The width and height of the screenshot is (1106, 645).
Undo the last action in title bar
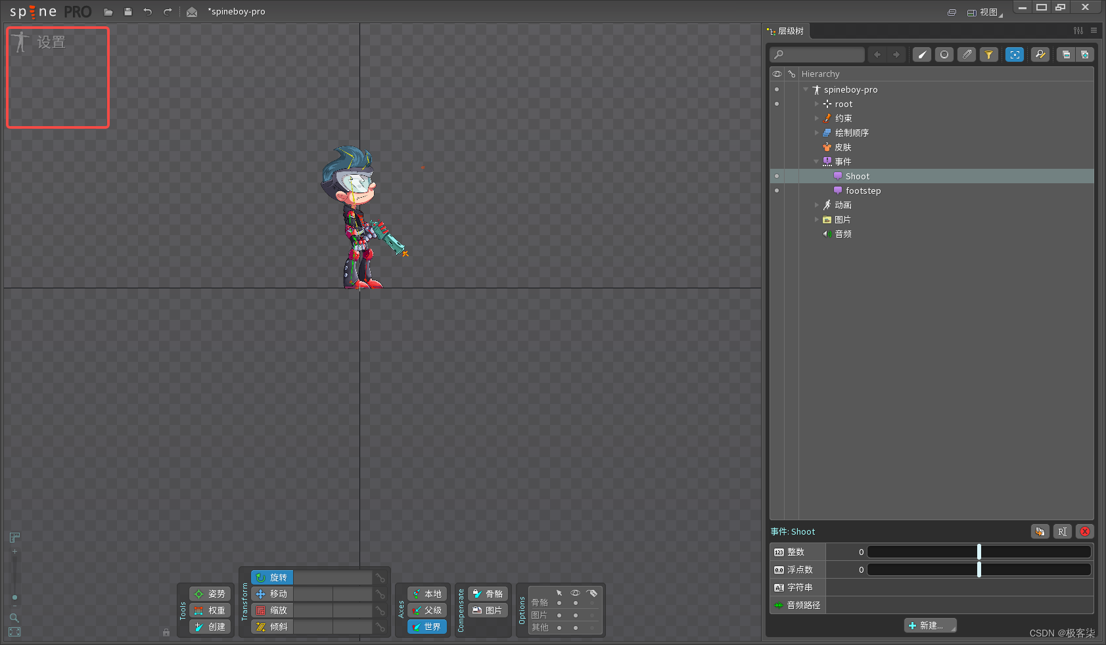(x=148, y=12)
